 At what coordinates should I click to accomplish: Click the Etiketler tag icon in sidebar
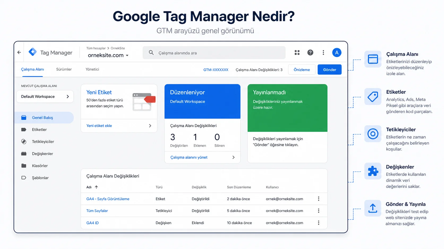[x=24, y=130]
